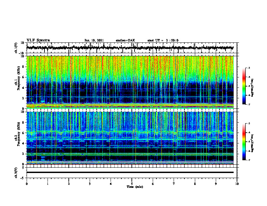Click the "VLF Spectra" plot title
This screenshot has height=206, width=267.
[x=38, y=40]
